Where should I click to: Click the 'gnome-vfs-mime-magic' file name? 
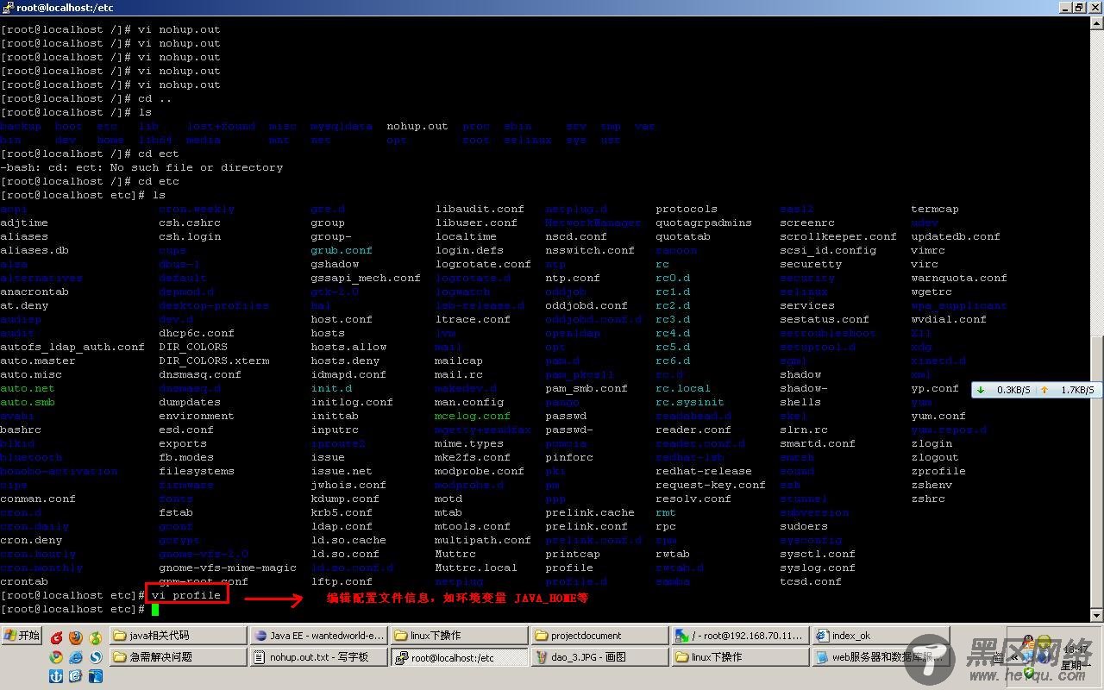[228, 568]
